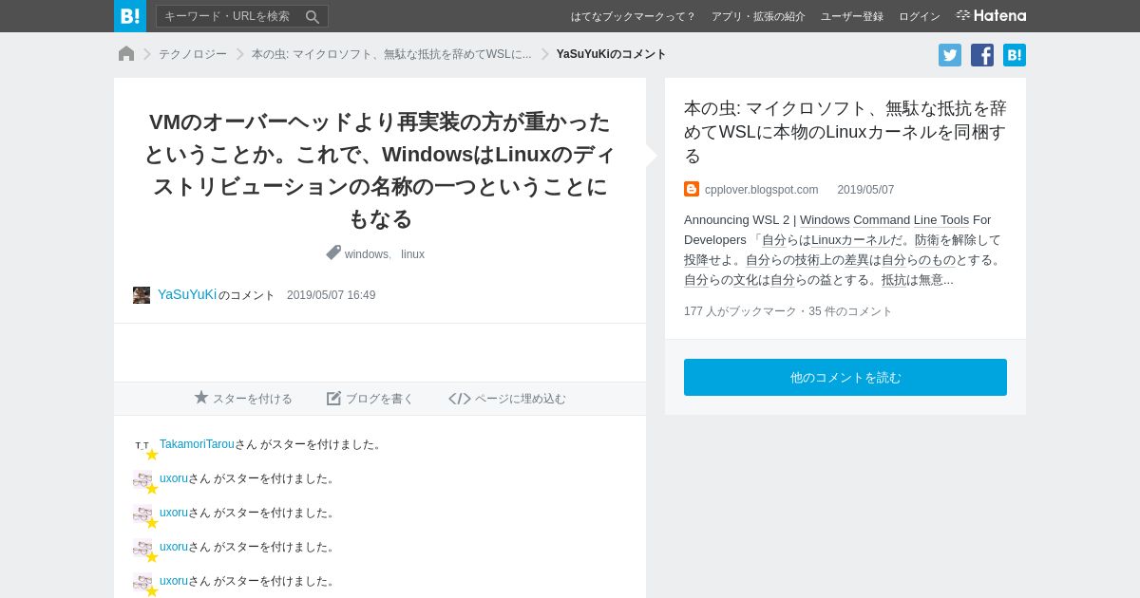Open はてなブックマークって？ link
1140x598 pixels.
pyautogui.click(x=633, y=16)
